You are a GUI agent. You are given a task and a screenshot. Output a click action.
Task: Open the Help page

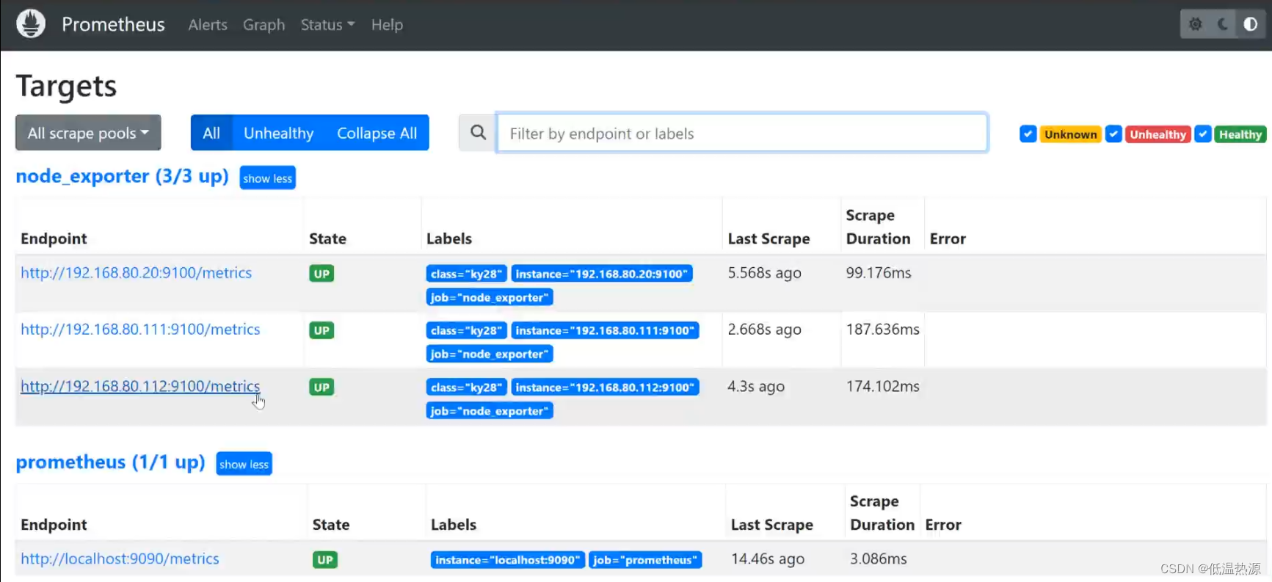point(387,25)
